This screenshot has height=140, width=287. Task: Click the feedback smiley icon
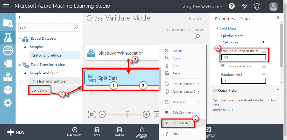[x=257, y=6]
